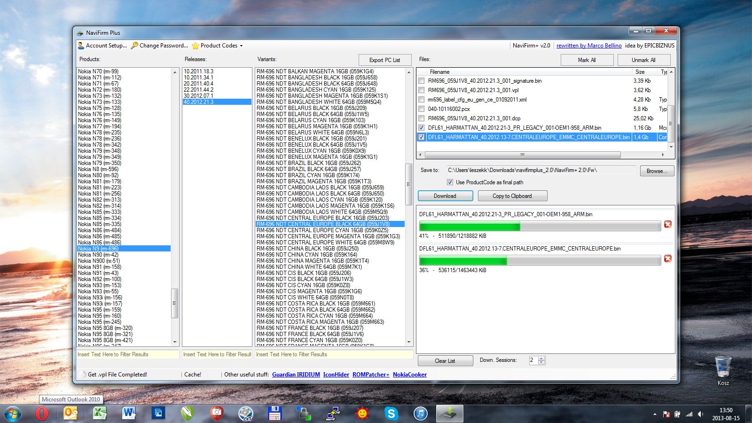The height and width of the screenshot is (423, 752).
Task: Check the 040-10116002.pcx file checkbox
Action: (422, 109)
